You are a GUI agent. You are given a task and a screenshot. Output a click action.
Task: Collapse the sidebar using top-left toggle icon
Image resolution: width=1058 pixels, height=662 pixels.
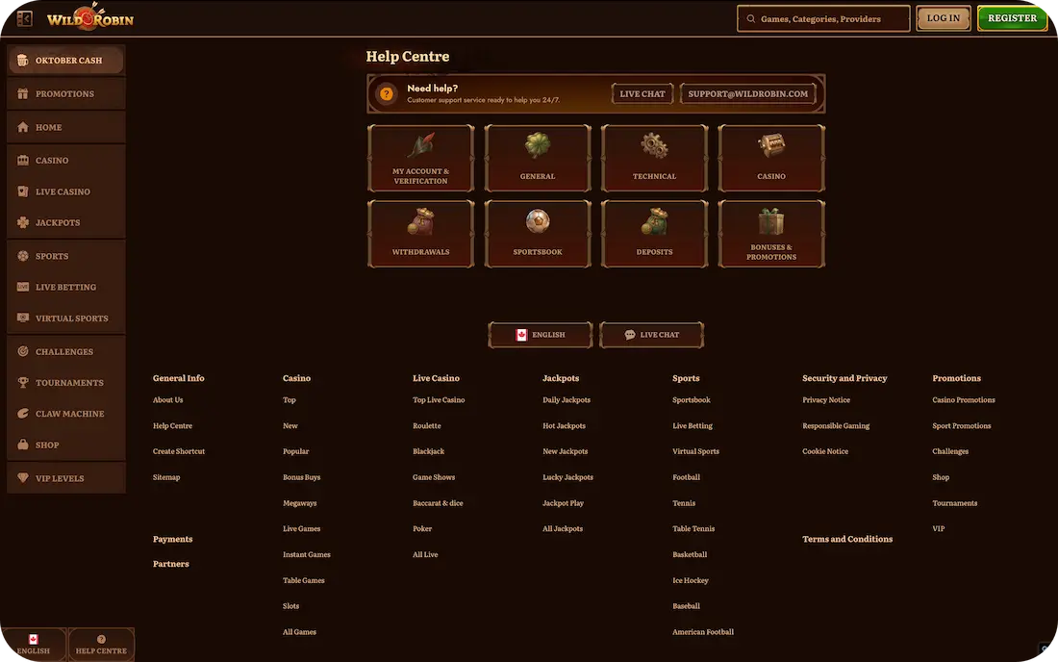[25, 18]
